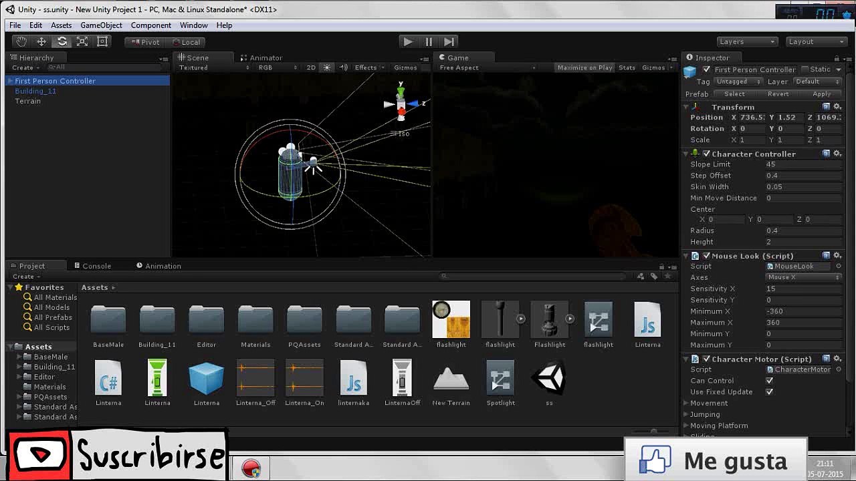Viewport: 856px width, 481px height.
Task: Click the Apply prefab button
Action: point(821,94)
